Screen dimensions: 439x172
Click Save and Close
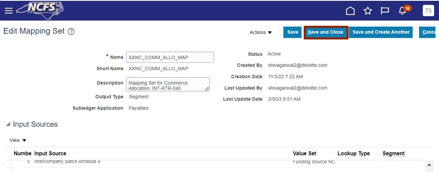coord(325,32)
